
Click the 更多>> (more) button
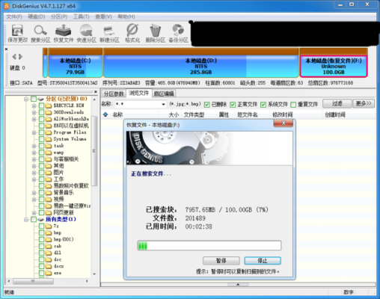[364, 103]
